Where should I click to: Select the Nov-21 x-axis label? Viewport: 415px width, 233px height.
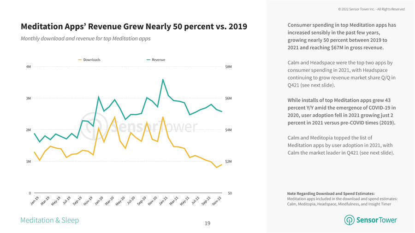[216, 201]
